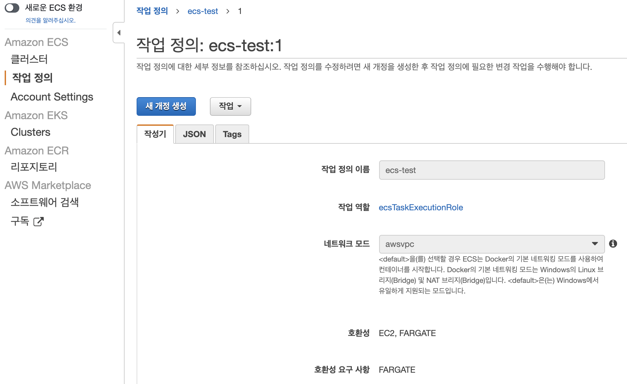627x384 pixels.
Task: Switch to the JSON tab
Action: point(195,134)
